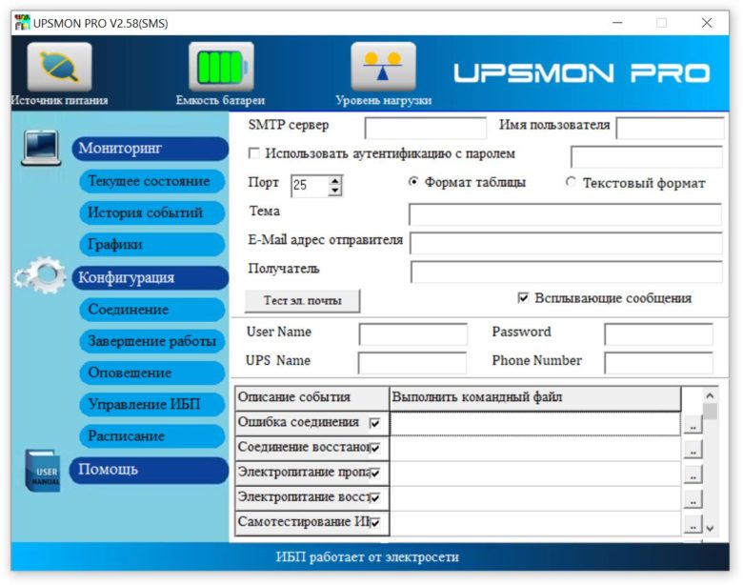The width and height of the screenshot is (743, 585).
Task: Click the event list scrollbar thumb
Action: pyautogui.click(x=710, y=411)
